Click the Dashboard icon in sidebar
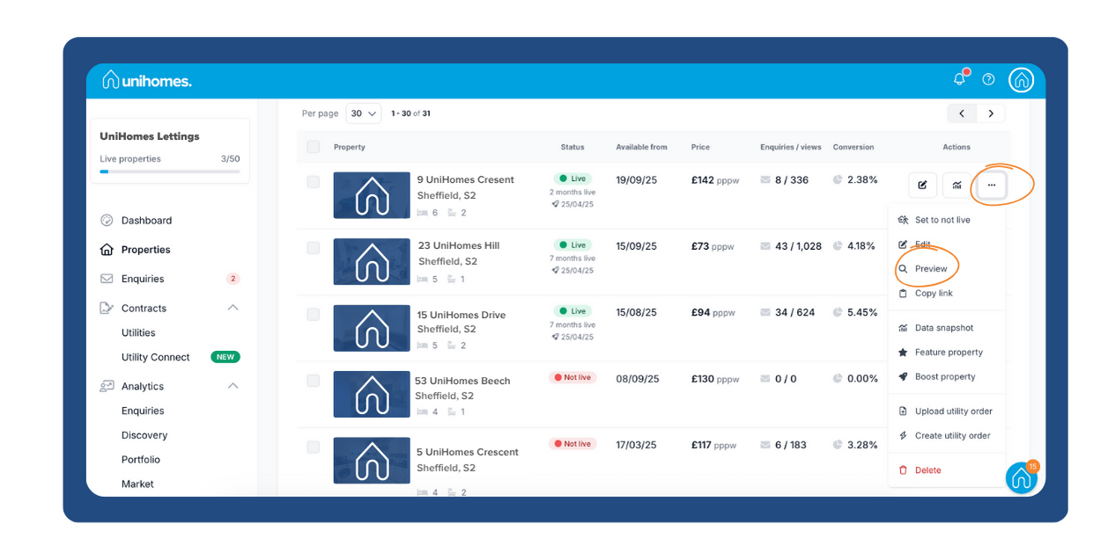Screen dimensions: 1115x539 (x=107, y=221)
